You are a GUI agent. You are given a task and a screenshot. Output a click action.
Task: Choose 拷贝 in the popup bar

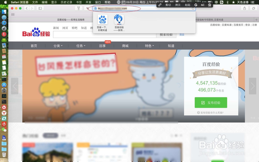(178, 5)
